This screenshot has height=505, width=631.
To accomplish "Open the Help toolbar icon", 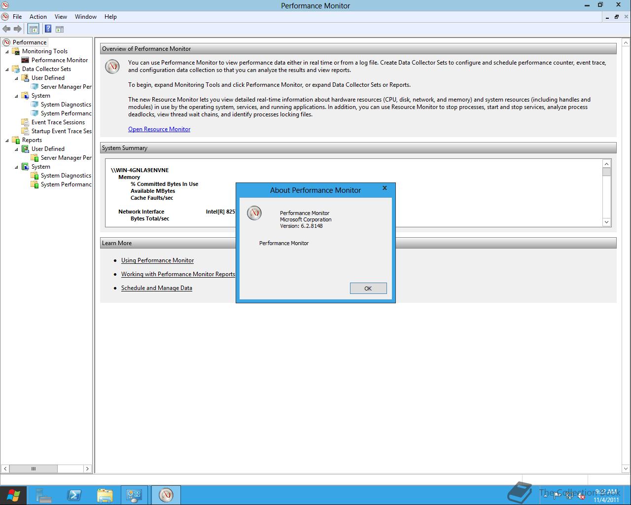I will (48, 29).
